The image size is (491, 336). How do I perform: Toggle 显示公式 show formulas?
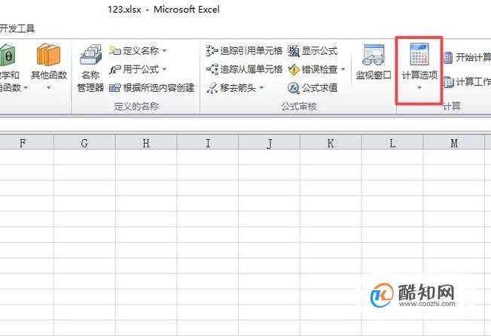coord(313,50)
